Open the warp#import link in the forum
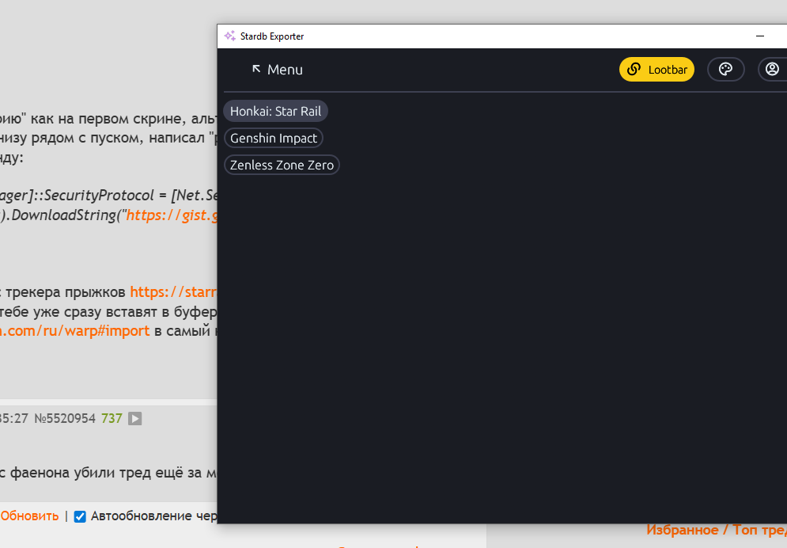787x548 pixels. pyautogui.click(x=74, y=330)
